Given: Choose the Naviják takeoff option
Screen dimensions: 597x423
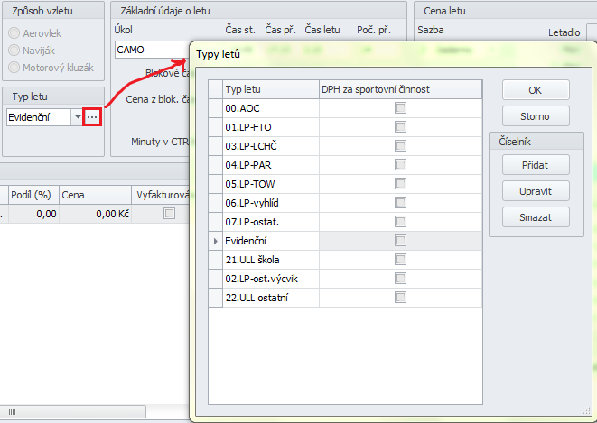Looking at the screenshot, I should tap(15, 50).
